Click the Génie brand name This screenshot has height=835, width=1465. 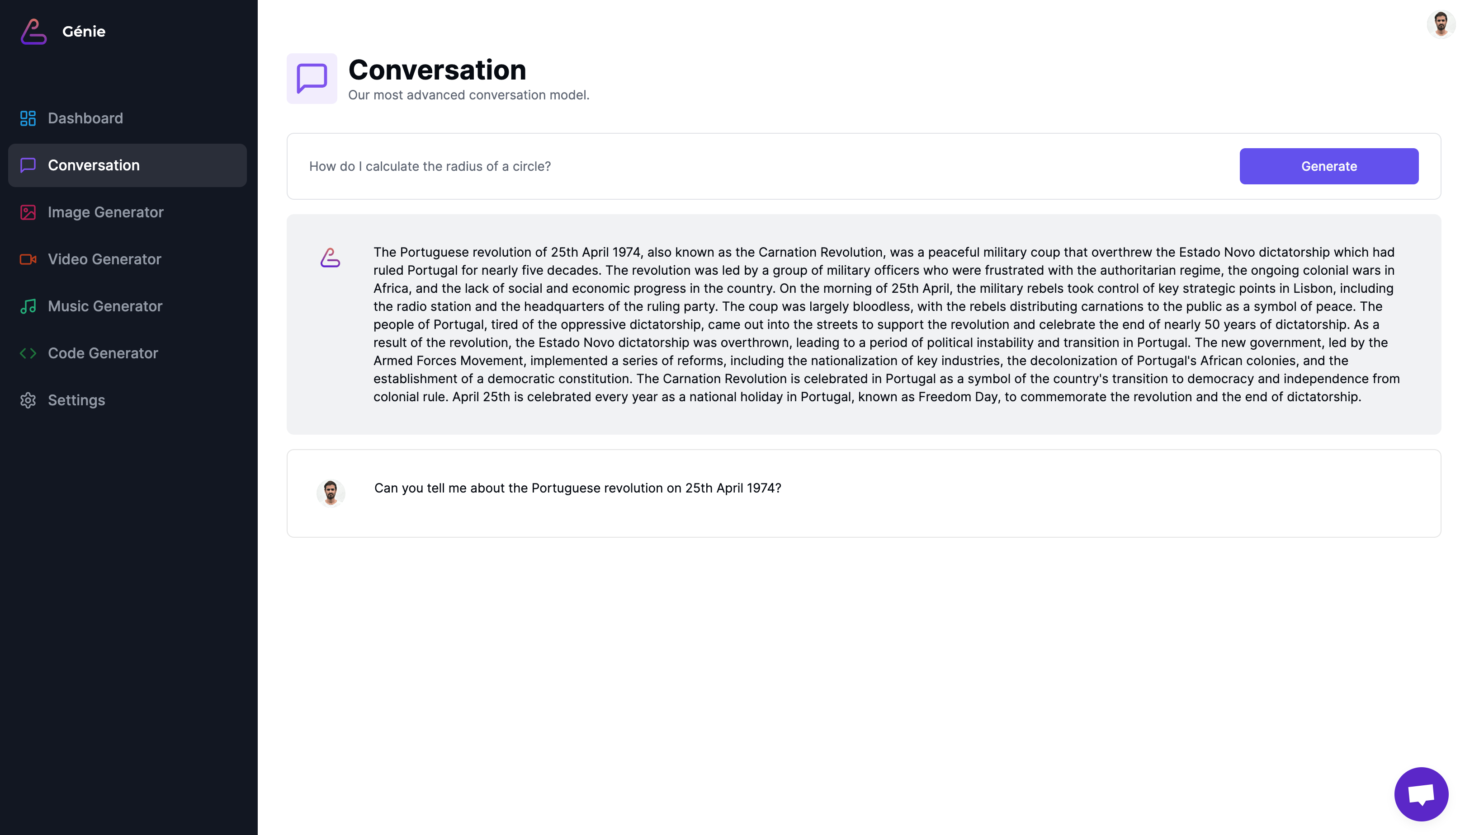coord(84,32)
